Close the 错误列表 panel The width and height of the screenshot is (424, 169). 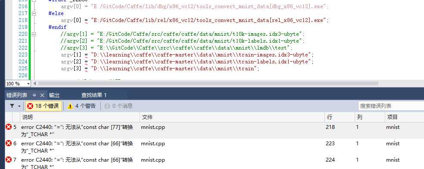(x=42, y=95)
